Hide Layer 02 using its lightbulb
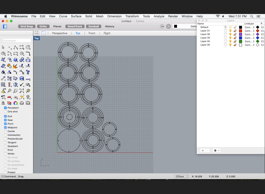Viewport: 265px width, 194px height. (x=230, y=34)
